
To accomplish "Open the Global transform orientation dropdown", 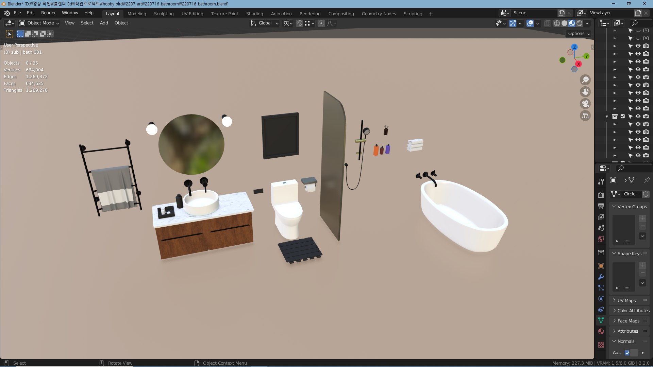I will [x=265, y=23].
